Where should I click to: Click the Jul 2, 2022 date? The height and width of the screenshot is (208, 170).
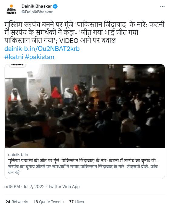[34, 187]
